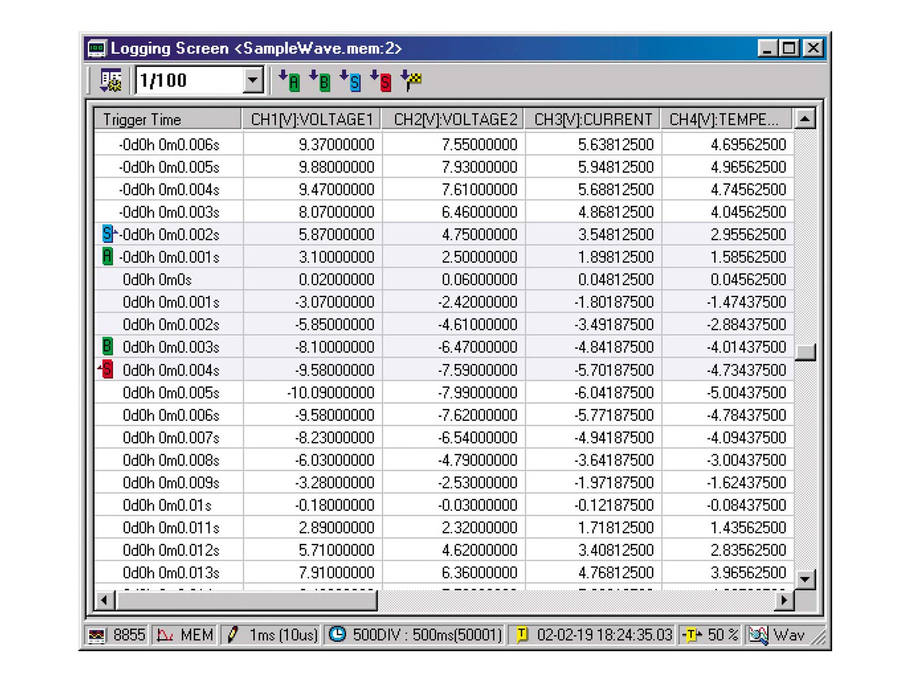Click the yellow trigger time icon
Viewport: 910px width, 682px height.
click(522, 634)
